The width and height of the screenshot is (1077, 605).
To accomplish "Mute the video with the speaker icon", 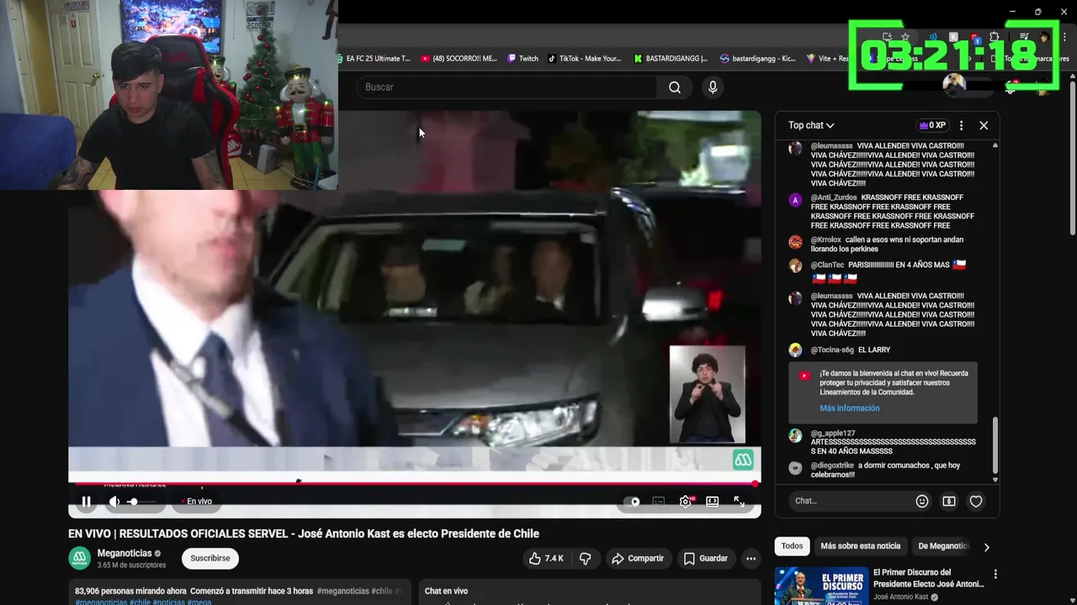I will pos(114,502).
